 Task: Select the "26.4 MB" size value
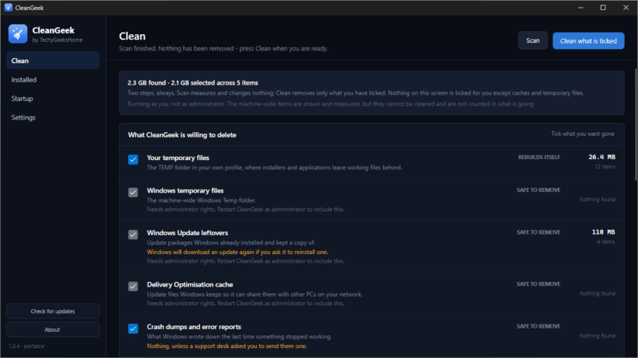click(x=601, y=157)
